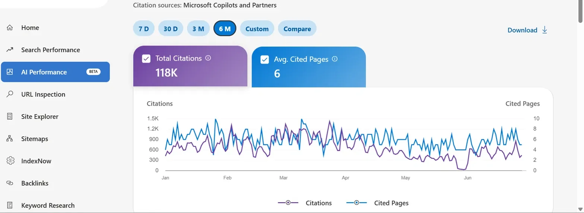Click the Compare button

297,29
